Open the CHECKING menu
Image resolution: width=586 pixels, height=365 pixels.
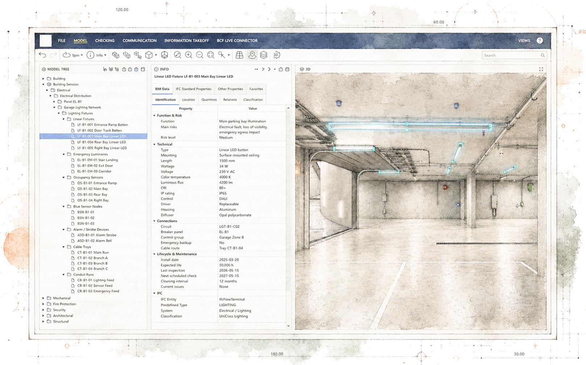click(105, 40)
